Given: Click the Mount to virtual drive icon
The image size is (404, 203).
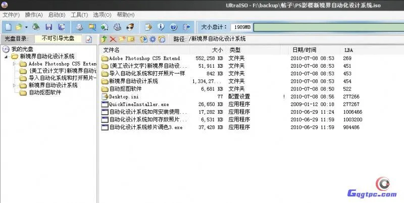Looking at the screenshot, I should [x=118, y=27].
